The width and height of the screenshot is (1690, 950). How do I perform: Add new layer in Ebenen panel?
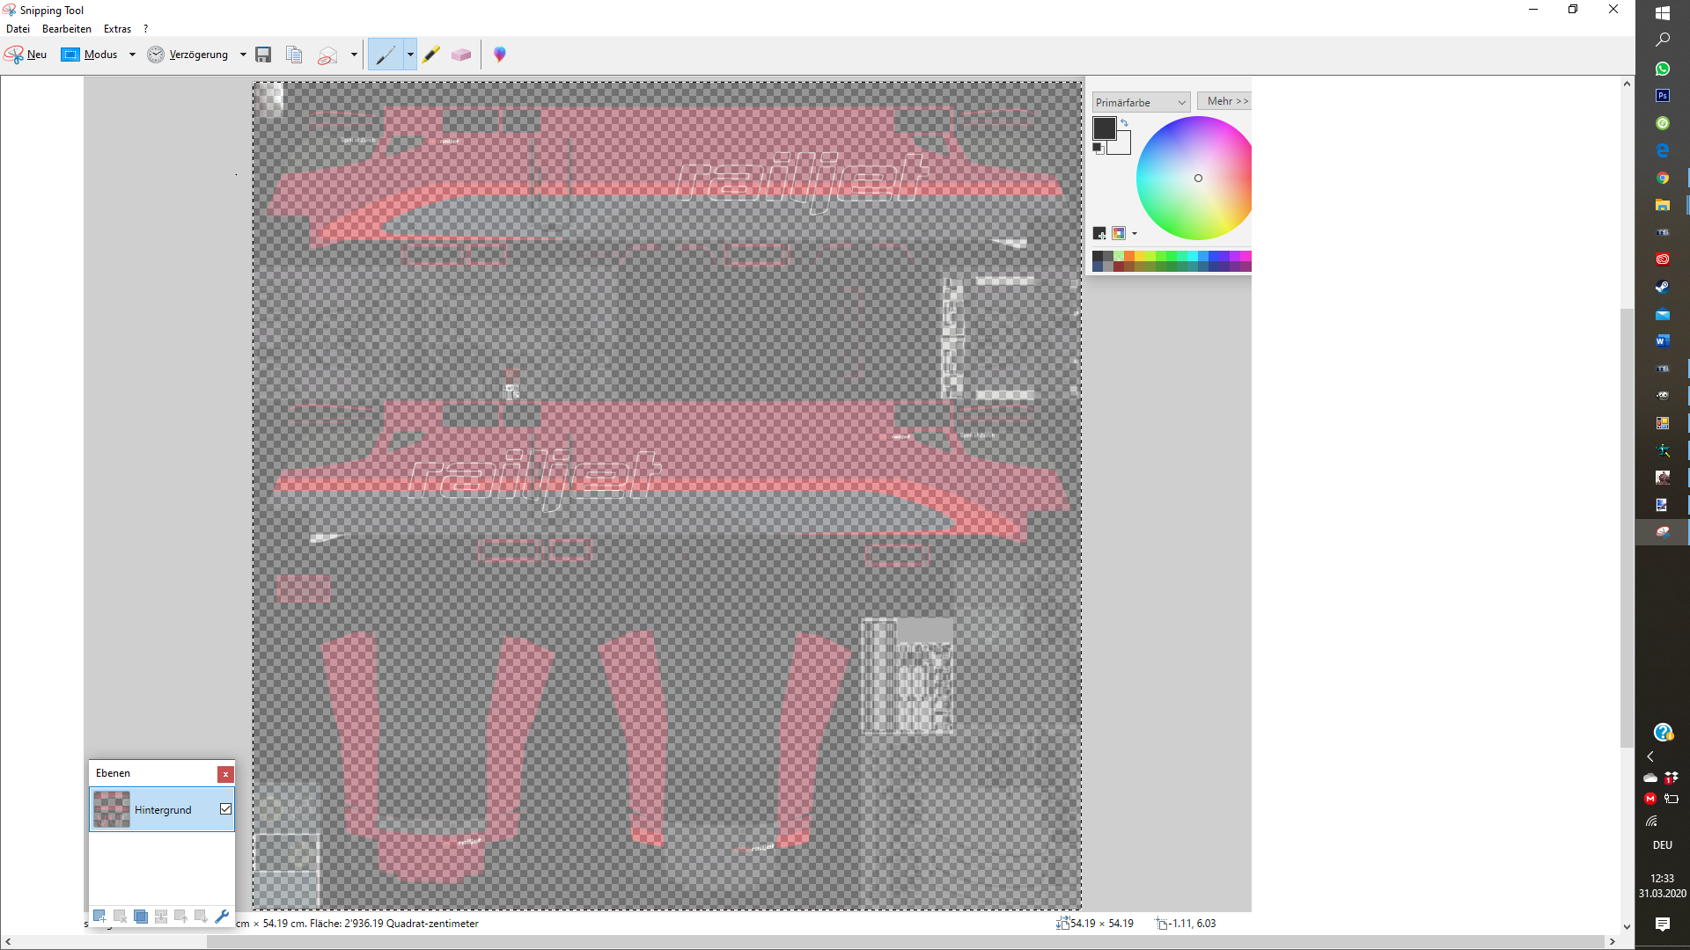[99, 916]
